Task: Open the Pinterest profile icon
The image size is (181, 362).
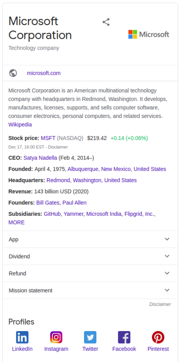Action: click(158, 337)
